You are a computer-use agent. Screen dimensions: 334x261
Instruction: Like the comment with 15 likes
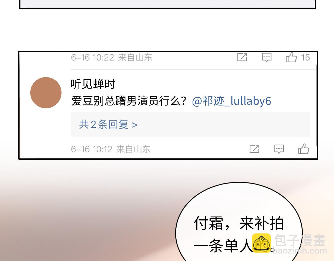(291, 57)
